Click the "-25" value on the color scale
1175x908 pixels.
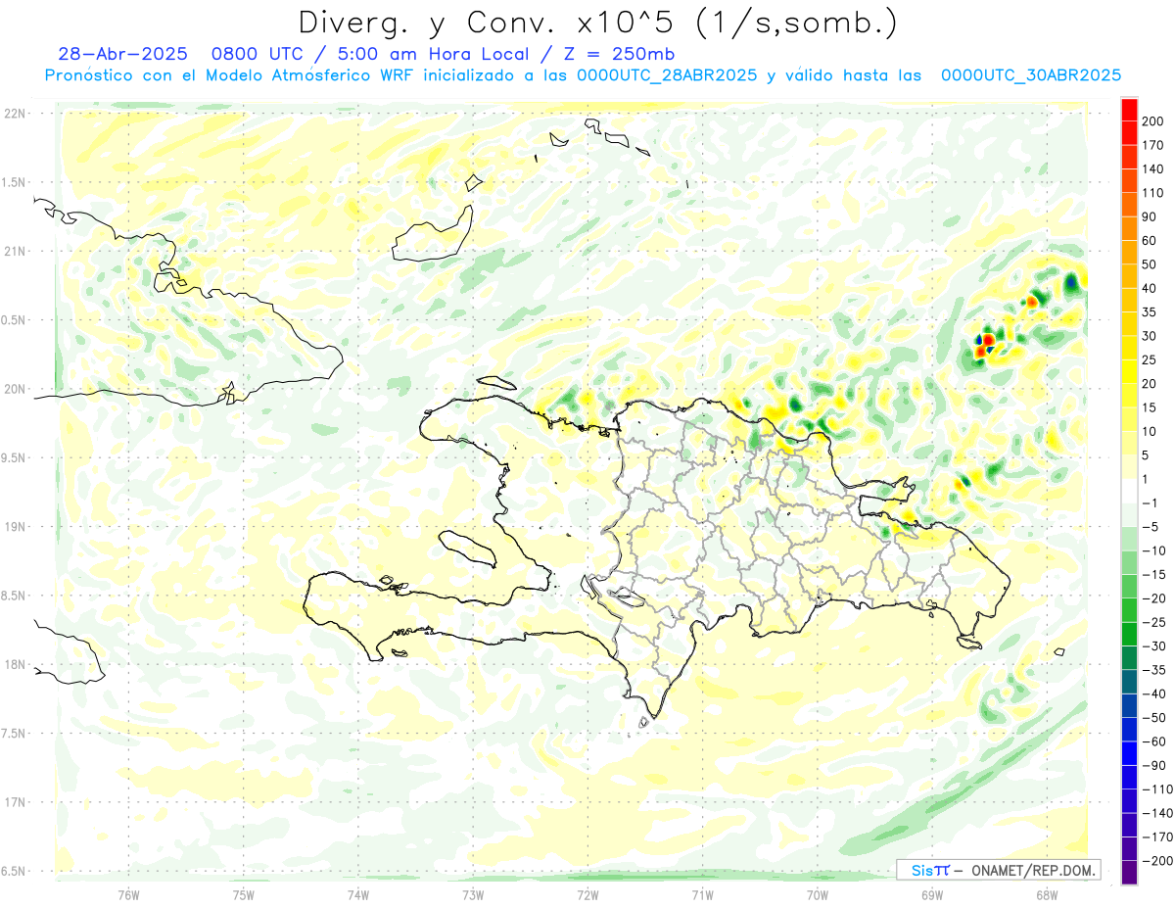pos(1155,623)
